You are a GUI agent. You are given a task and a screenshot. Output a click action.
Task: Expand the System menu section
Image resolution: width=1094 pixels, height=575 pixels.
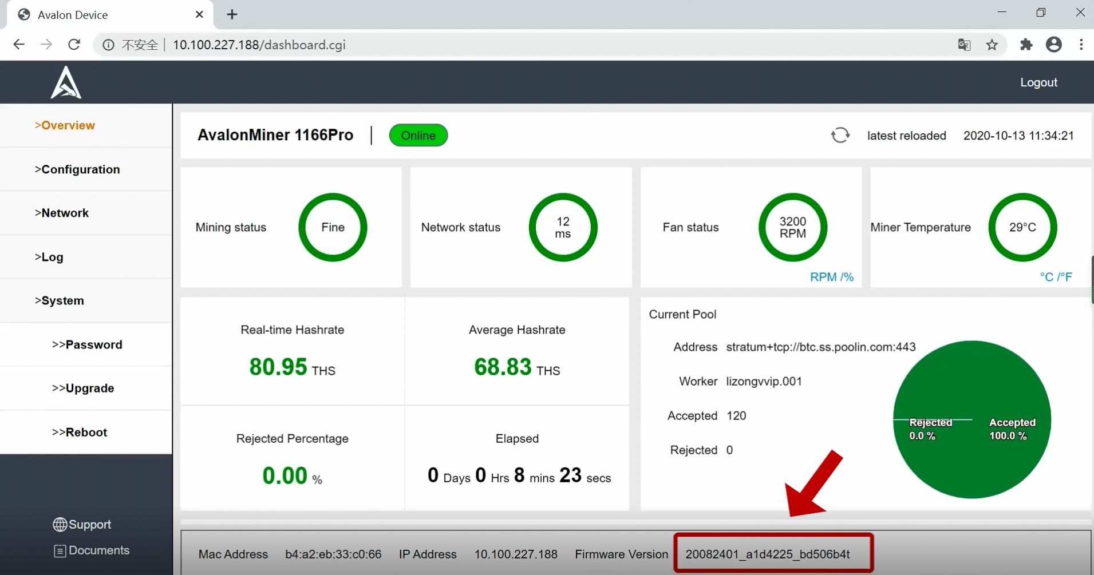60,300
